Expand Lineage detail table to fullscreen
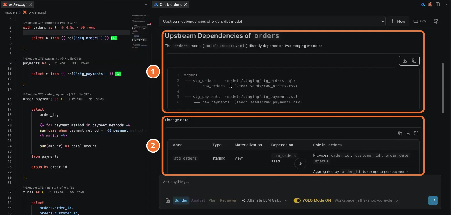451x215 pixels. [x=416, y=133]
